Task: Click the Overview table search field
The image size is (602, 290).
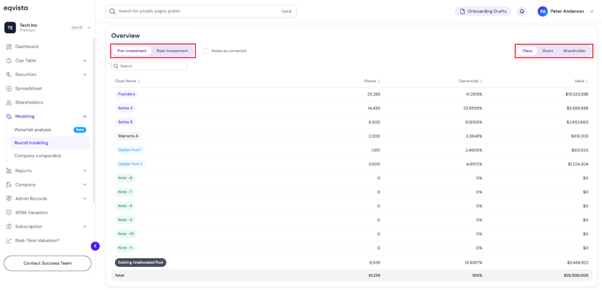Action: click(x=150, y=67)
